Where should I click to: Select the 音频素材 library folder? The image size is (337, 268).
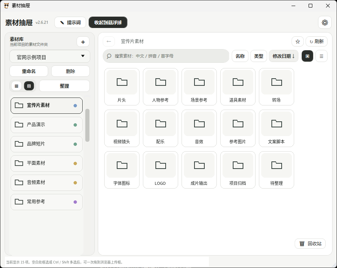pos(47,183)
